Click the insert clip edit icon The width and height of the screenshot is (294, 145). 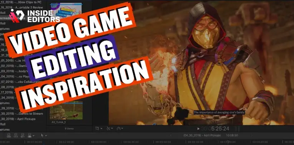[x=15, y=135]
